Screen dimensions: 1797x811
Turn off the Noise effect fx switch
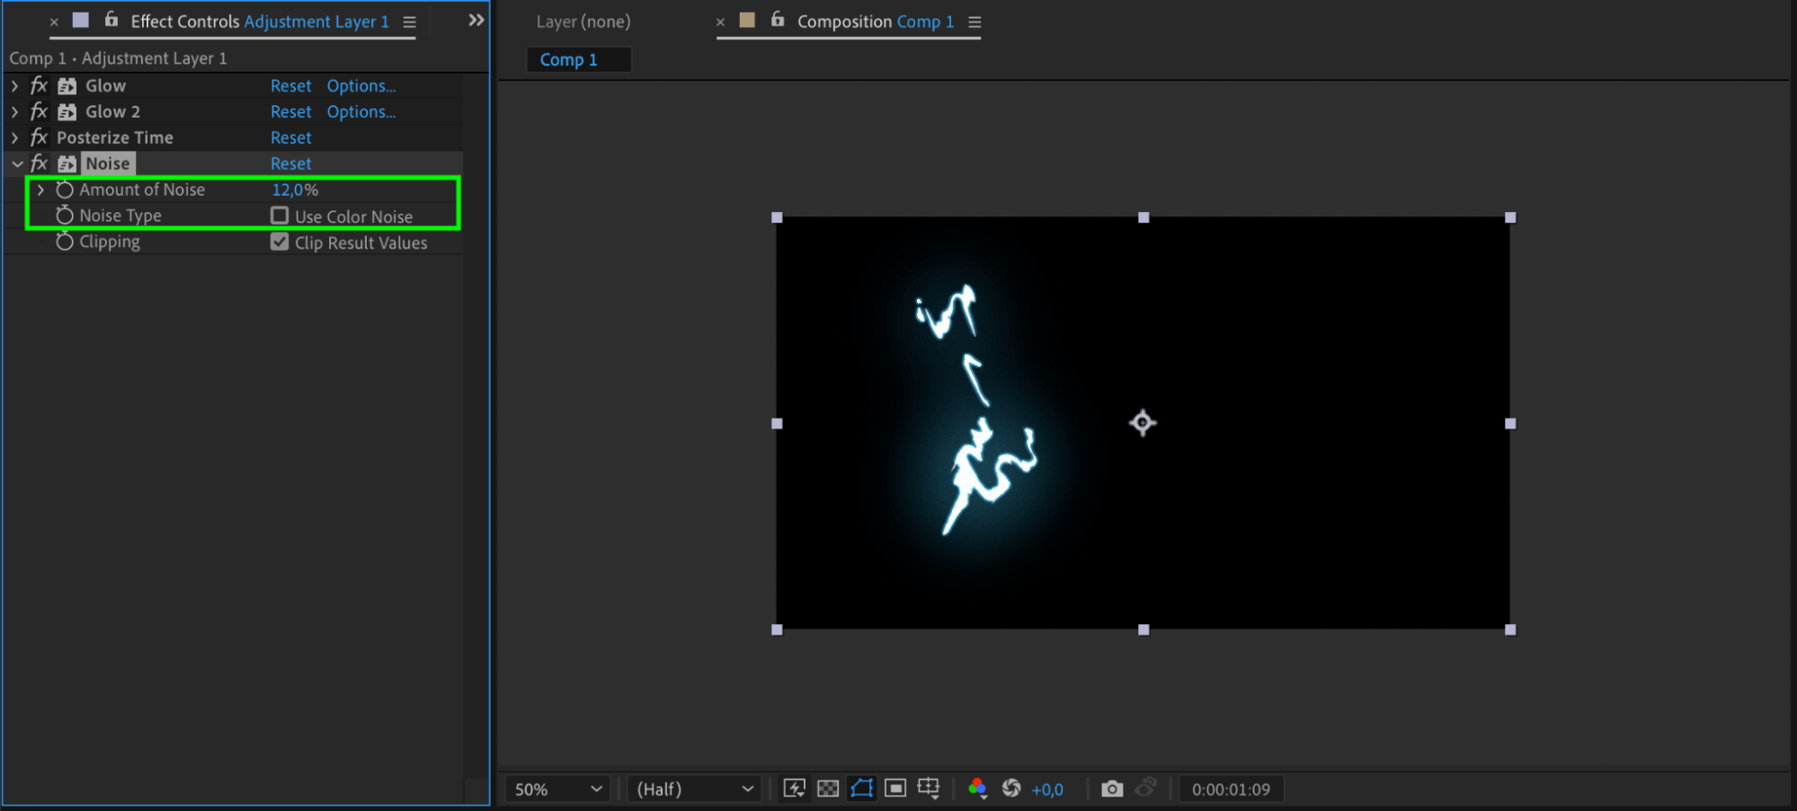tap(39, 163)
